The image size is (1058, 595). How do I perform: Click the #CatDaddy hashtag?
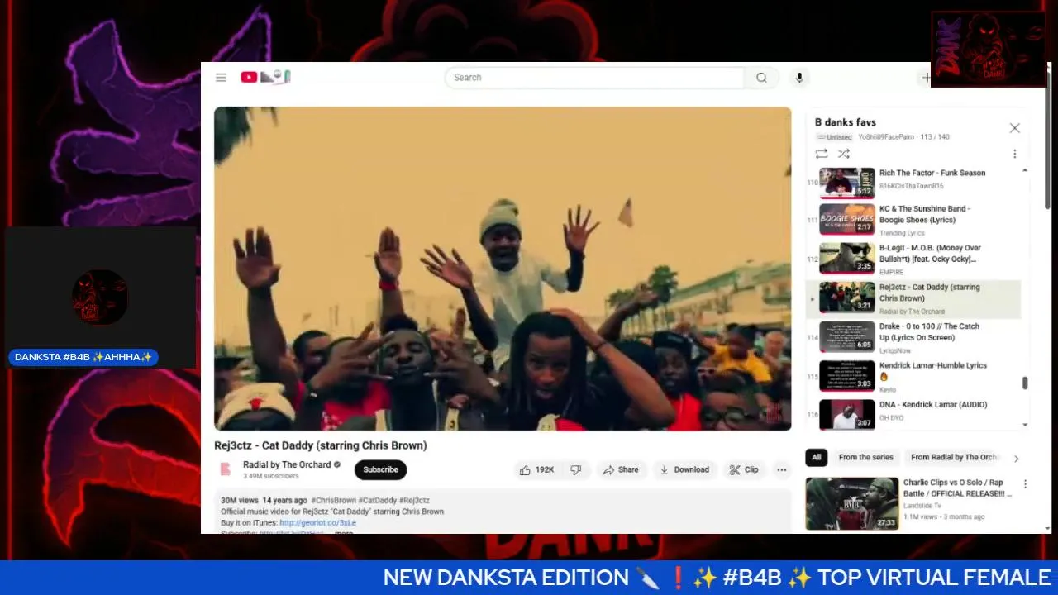(x=378, y=501)
